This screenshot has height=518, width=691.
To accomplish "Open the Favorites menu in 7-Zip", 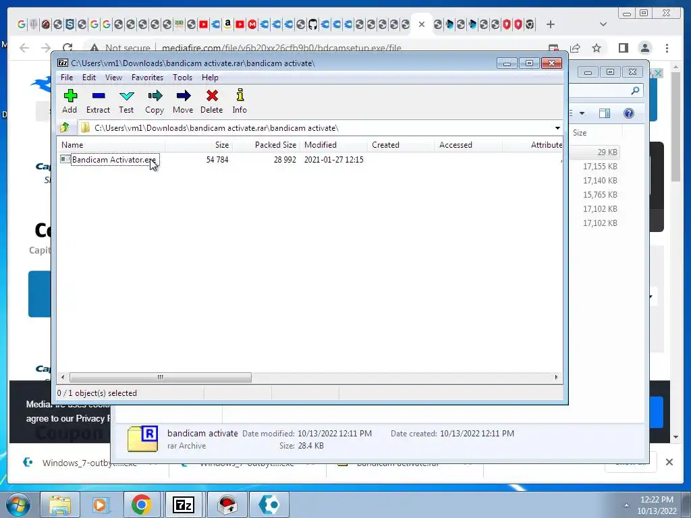I will pyautogui.click(x=147, y=78).
